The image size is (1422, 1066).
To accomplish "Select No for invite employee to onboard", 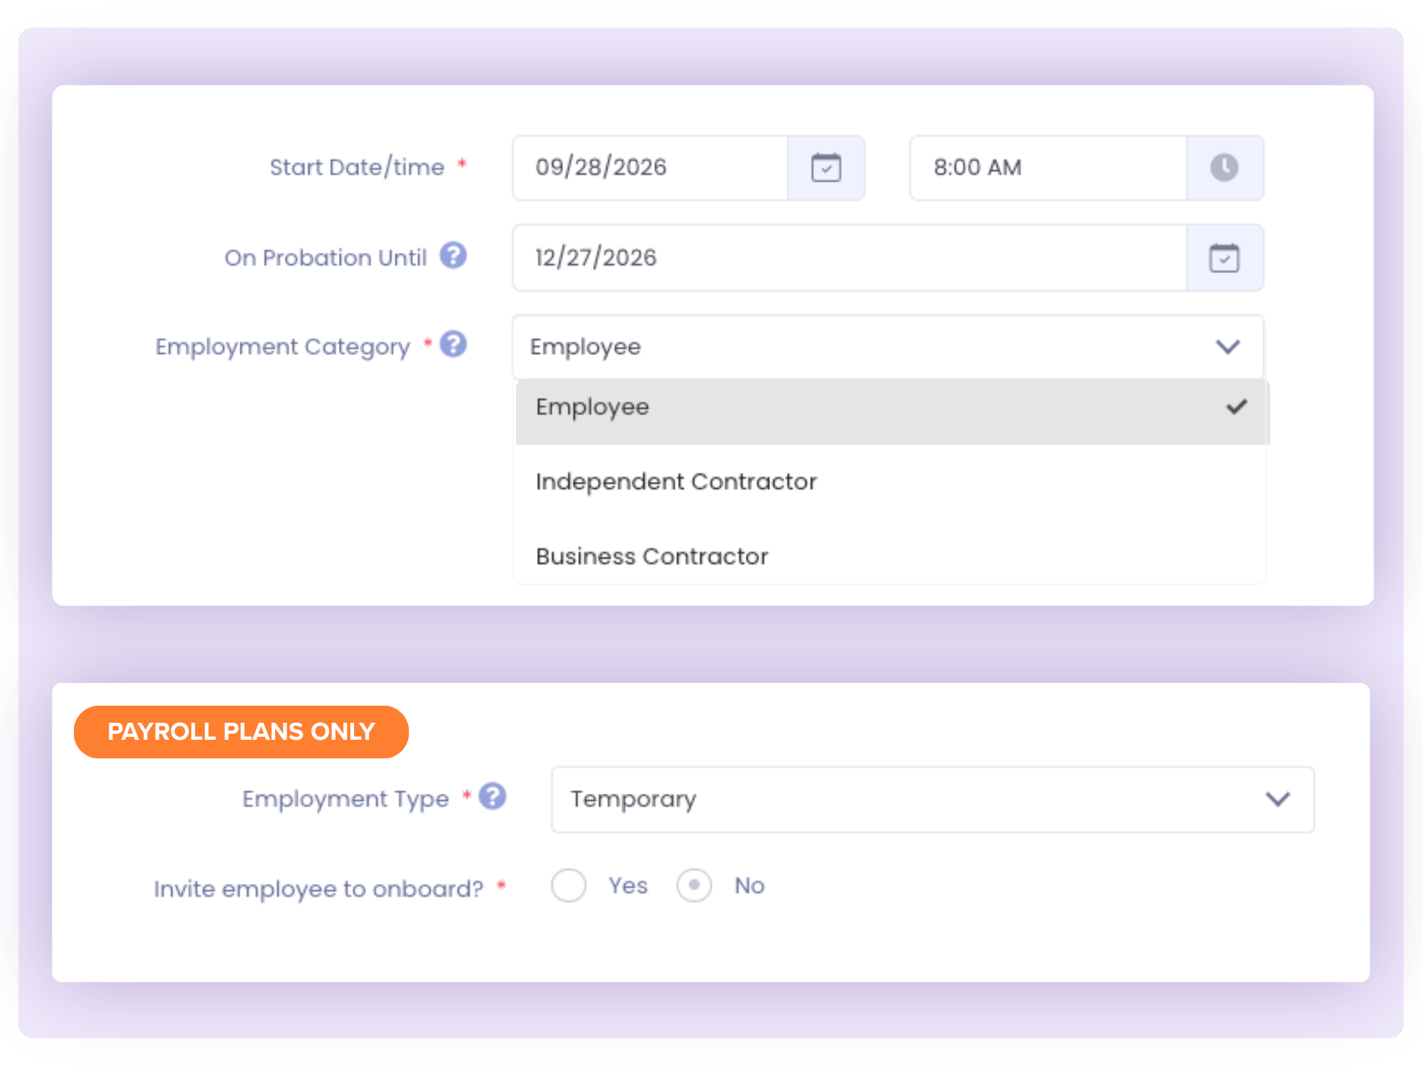I will (694, 885).
